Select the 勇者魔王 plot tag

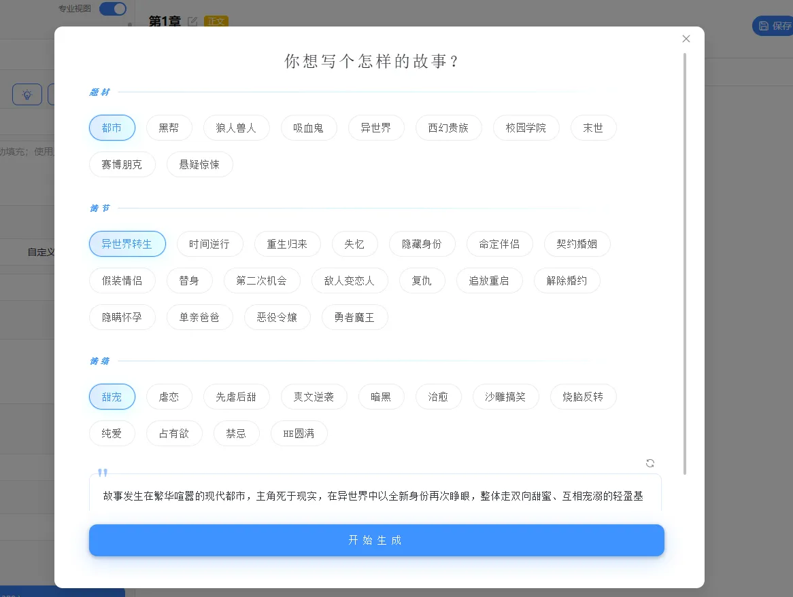[354, 317]
